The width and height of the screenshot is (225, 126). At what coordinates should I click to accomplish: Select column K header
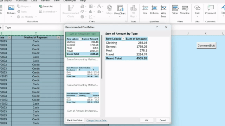[205, 33]
